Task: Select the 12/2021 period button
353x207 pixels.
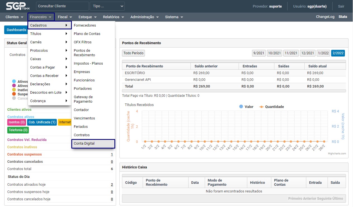Action: [308, 53]
